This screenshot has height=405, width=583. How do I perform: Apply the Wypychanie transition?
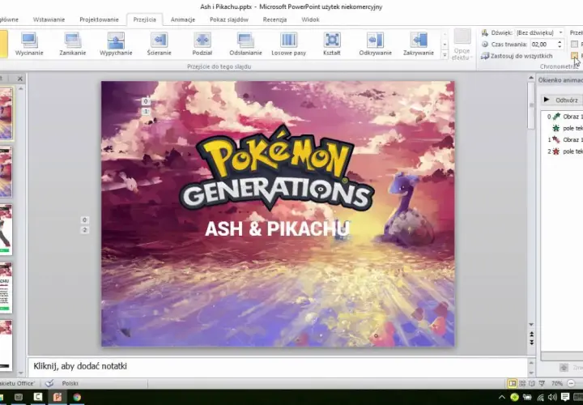tap(116, 44)
